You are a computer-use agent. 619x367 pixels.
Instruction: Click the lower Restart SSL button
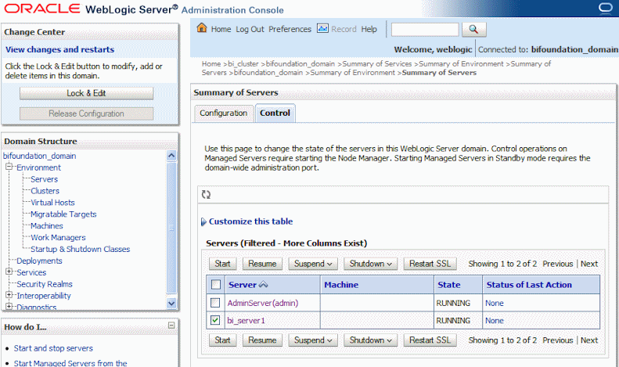pos(430,340)
